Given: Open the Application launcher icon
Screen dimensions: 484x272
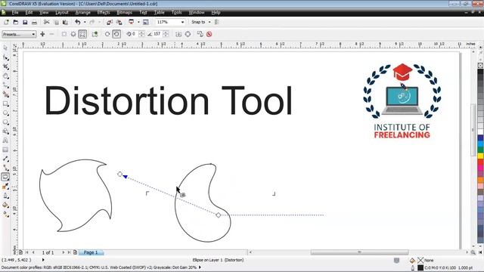Looking at the screenshot, I should click(x=131, y=22).
